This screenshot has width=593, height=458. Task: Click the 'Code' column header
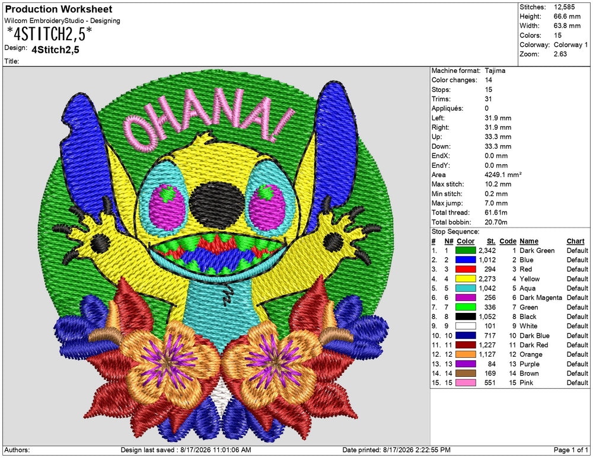[508, 241]
